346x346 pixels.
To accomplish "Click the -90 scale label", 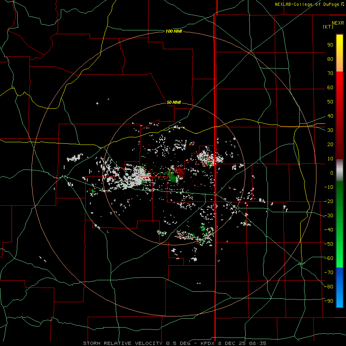I will tap(329, 301).
